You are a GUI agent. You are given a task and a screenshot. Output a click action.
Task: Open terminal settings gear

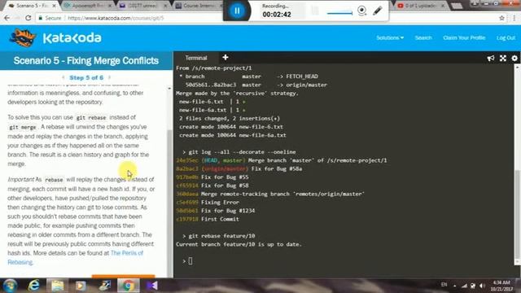(514, 59)
